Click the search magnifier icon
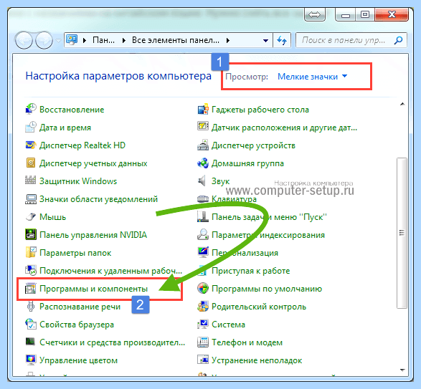This screenshot has width=421, height=389. 398,40
